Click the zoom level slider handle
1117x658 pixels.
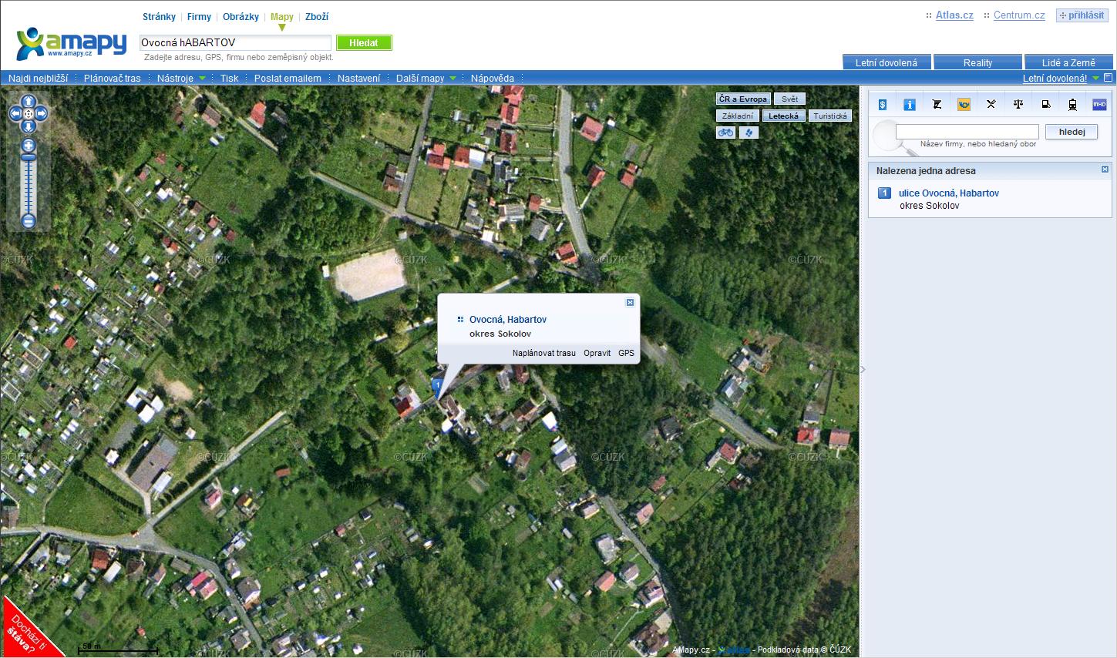coord(29,157)
